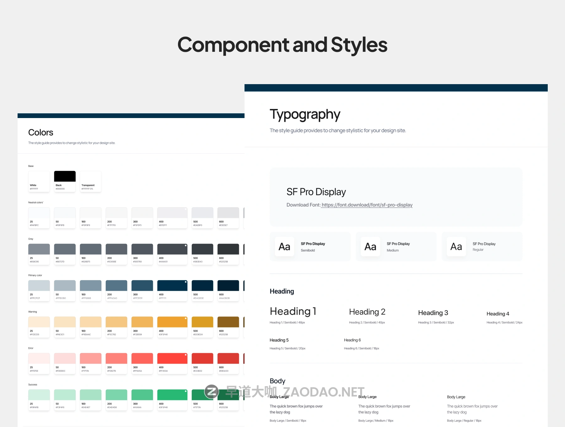Viewport: 565px width, 427px height.
Task: Click the Typography title
Action: [x=305, y=114]
